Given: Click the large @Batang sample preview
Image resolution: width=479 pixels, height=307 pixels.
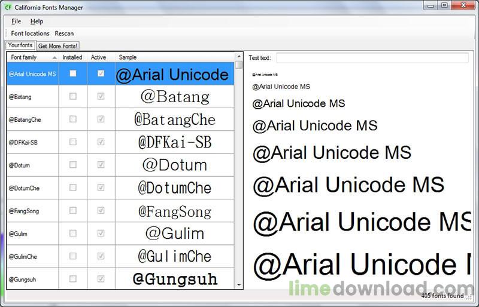Looking at the screenshot, I should click(175, 97).
